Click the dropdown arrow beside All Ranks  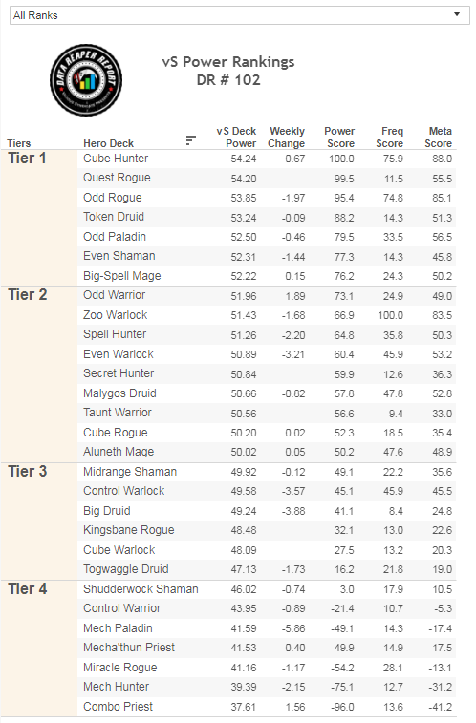coord(457,14)
